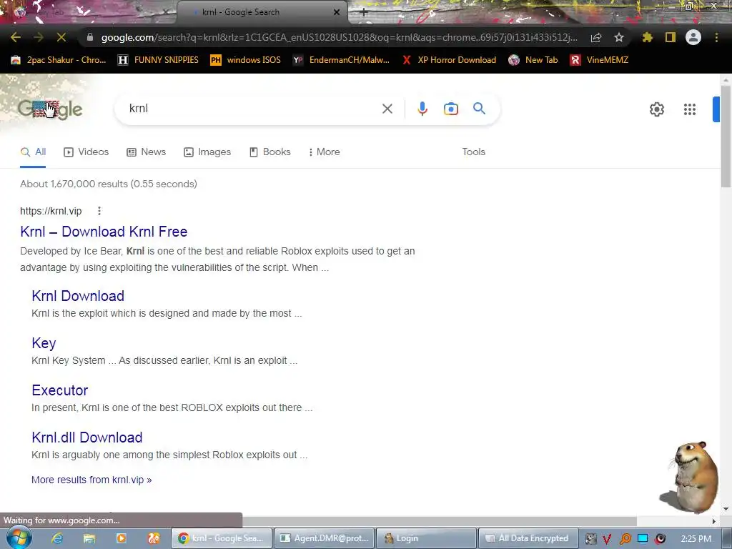Launch Internet Explorer from the taskbar
This screenshot has height=549, width=732.
click(x=57, y=538)
